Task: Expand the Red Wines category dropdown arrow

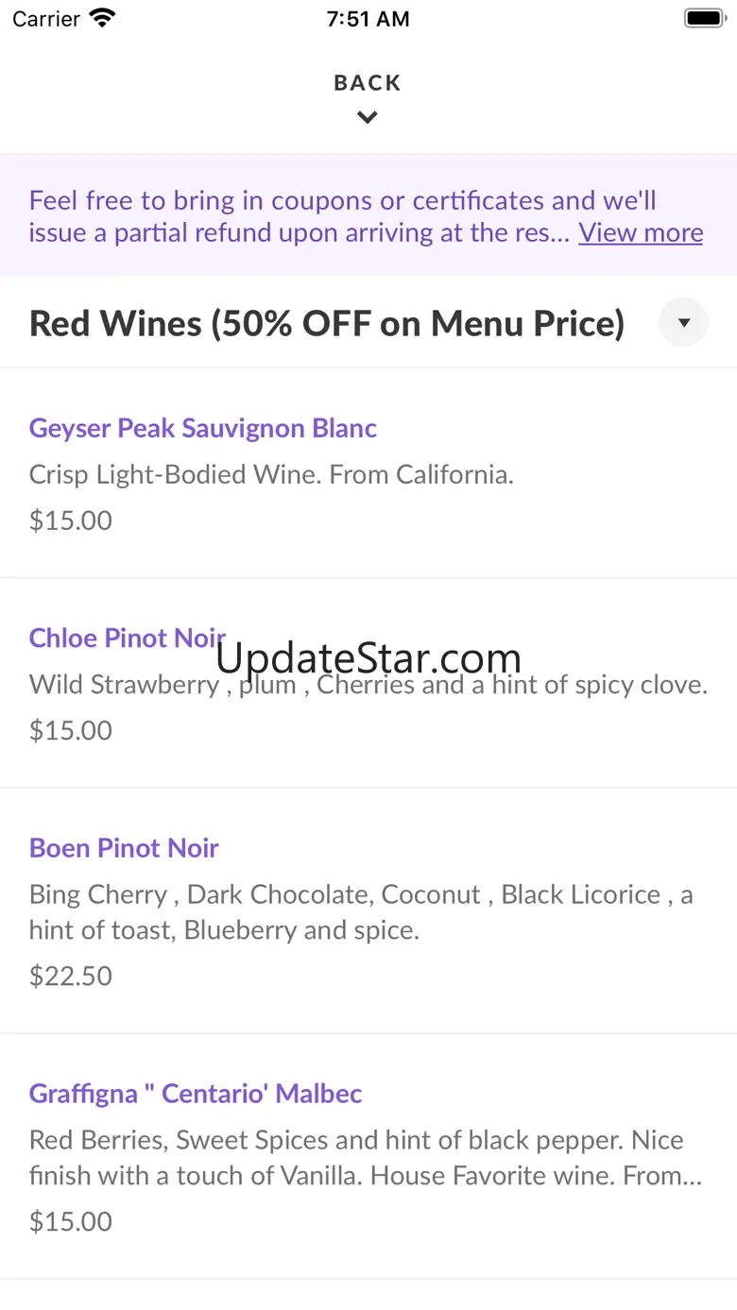Action: coord(683,323)
